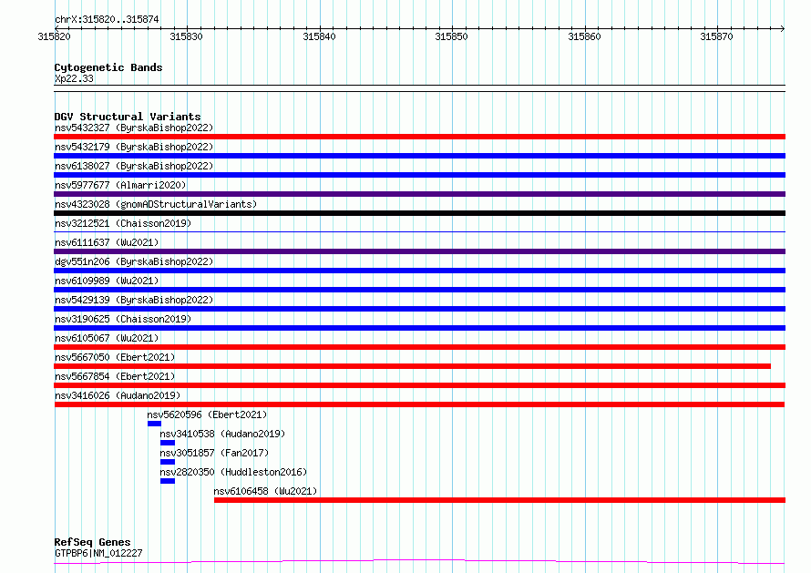Click ruler position 315840
Viewport: 811px width, 573px height.
coord(319,36)
